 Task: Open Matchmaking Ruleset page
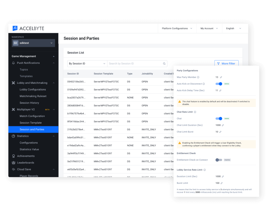(x=33, y=96)
